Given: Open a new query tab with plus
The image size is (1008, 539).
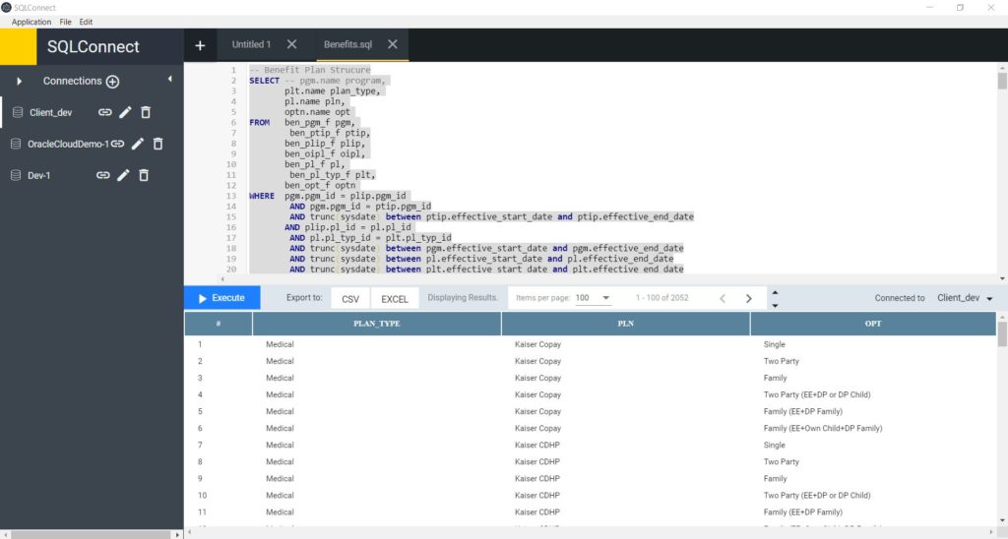Looking at the screenshot, I should pyautogui.click(x=200, y=45).
